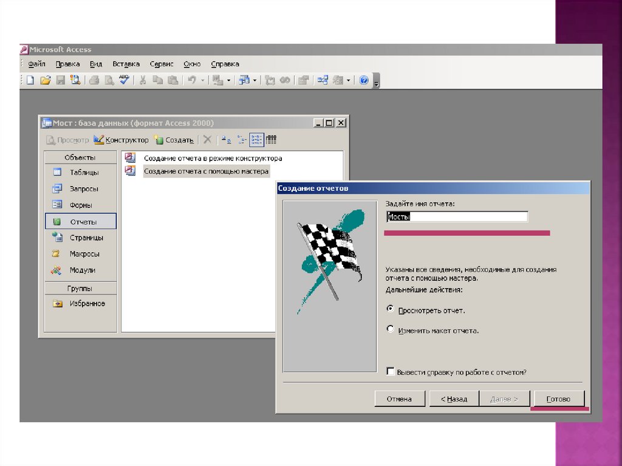Click the File Search toolbar icon
This screenshot has width=622, height=466.
point(75,80)
